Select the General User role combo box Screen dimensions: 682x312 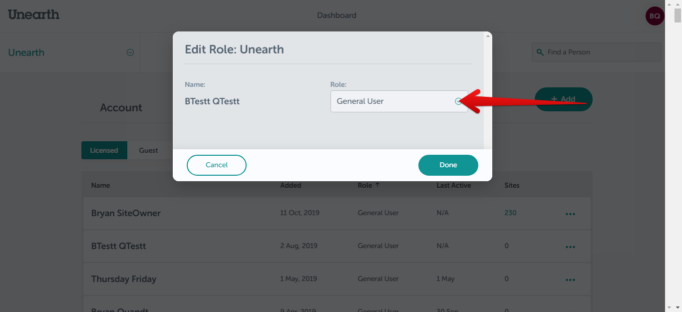399,101
